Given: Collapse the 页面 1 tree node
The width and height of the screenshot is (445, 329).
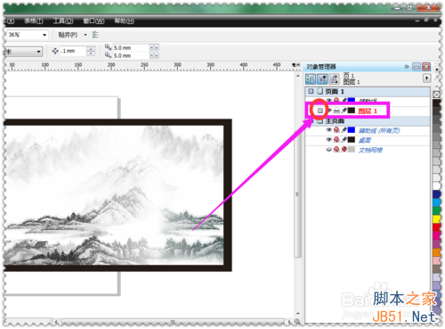Looking at the screenshot, I should click(x=311, y=91).
